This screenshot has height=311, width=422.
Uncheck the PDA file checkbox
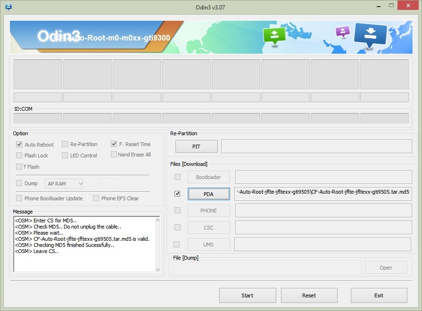pos(177,194)
